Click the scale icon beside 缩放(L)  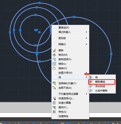coord(54,64)
